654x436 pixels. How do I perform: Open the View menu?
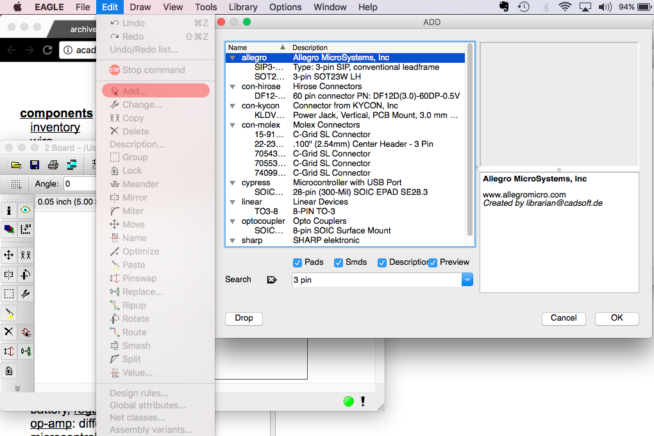point(172,7)
